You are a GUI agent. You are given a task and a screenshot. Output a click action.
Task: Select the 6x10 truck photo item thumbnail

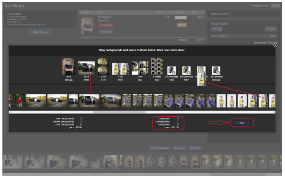(86, 68)
